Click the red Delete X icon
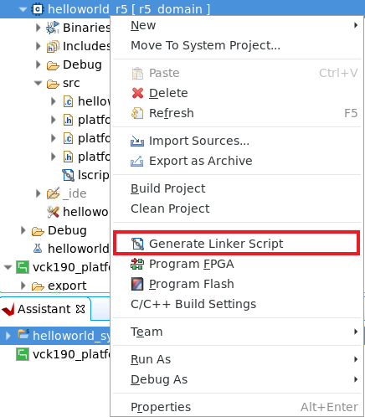 click(x=137, y=93)
